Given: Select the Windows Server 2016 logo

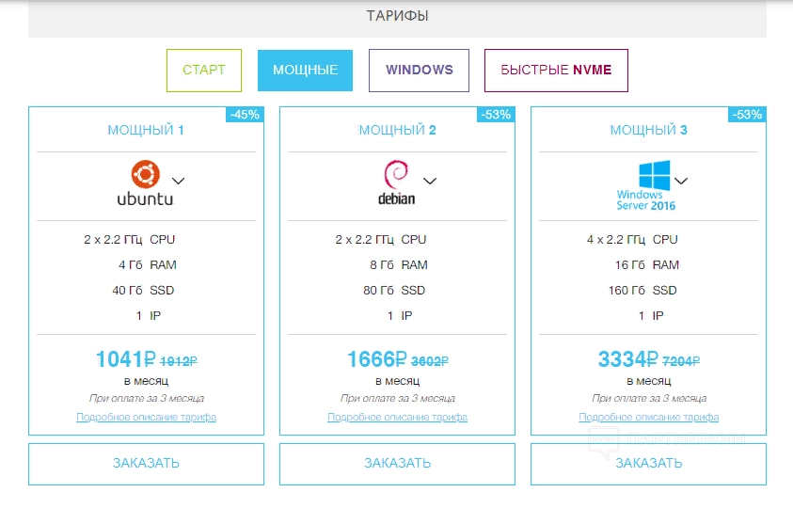Looking at the screenshot, I should pyautogui.click(x=646, y=185).
